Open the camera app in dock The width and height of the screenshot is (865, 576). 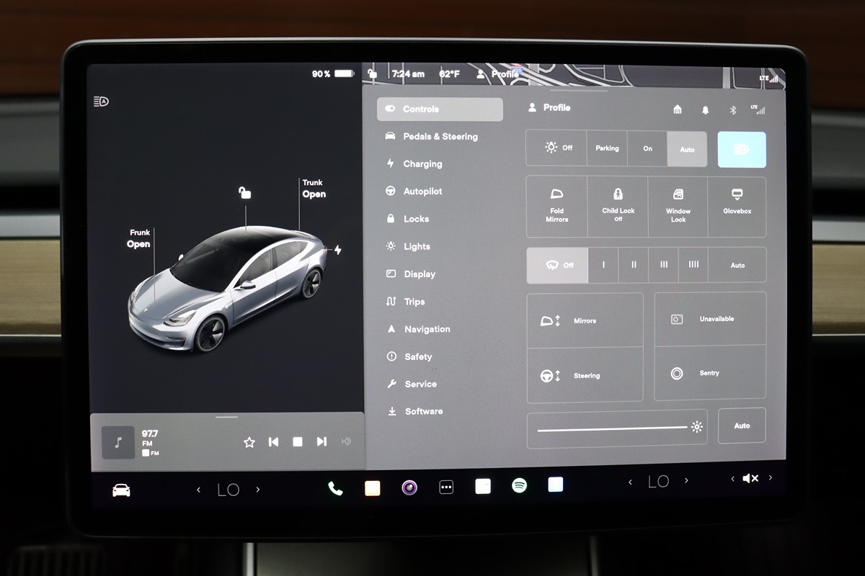tap(409, 487)
